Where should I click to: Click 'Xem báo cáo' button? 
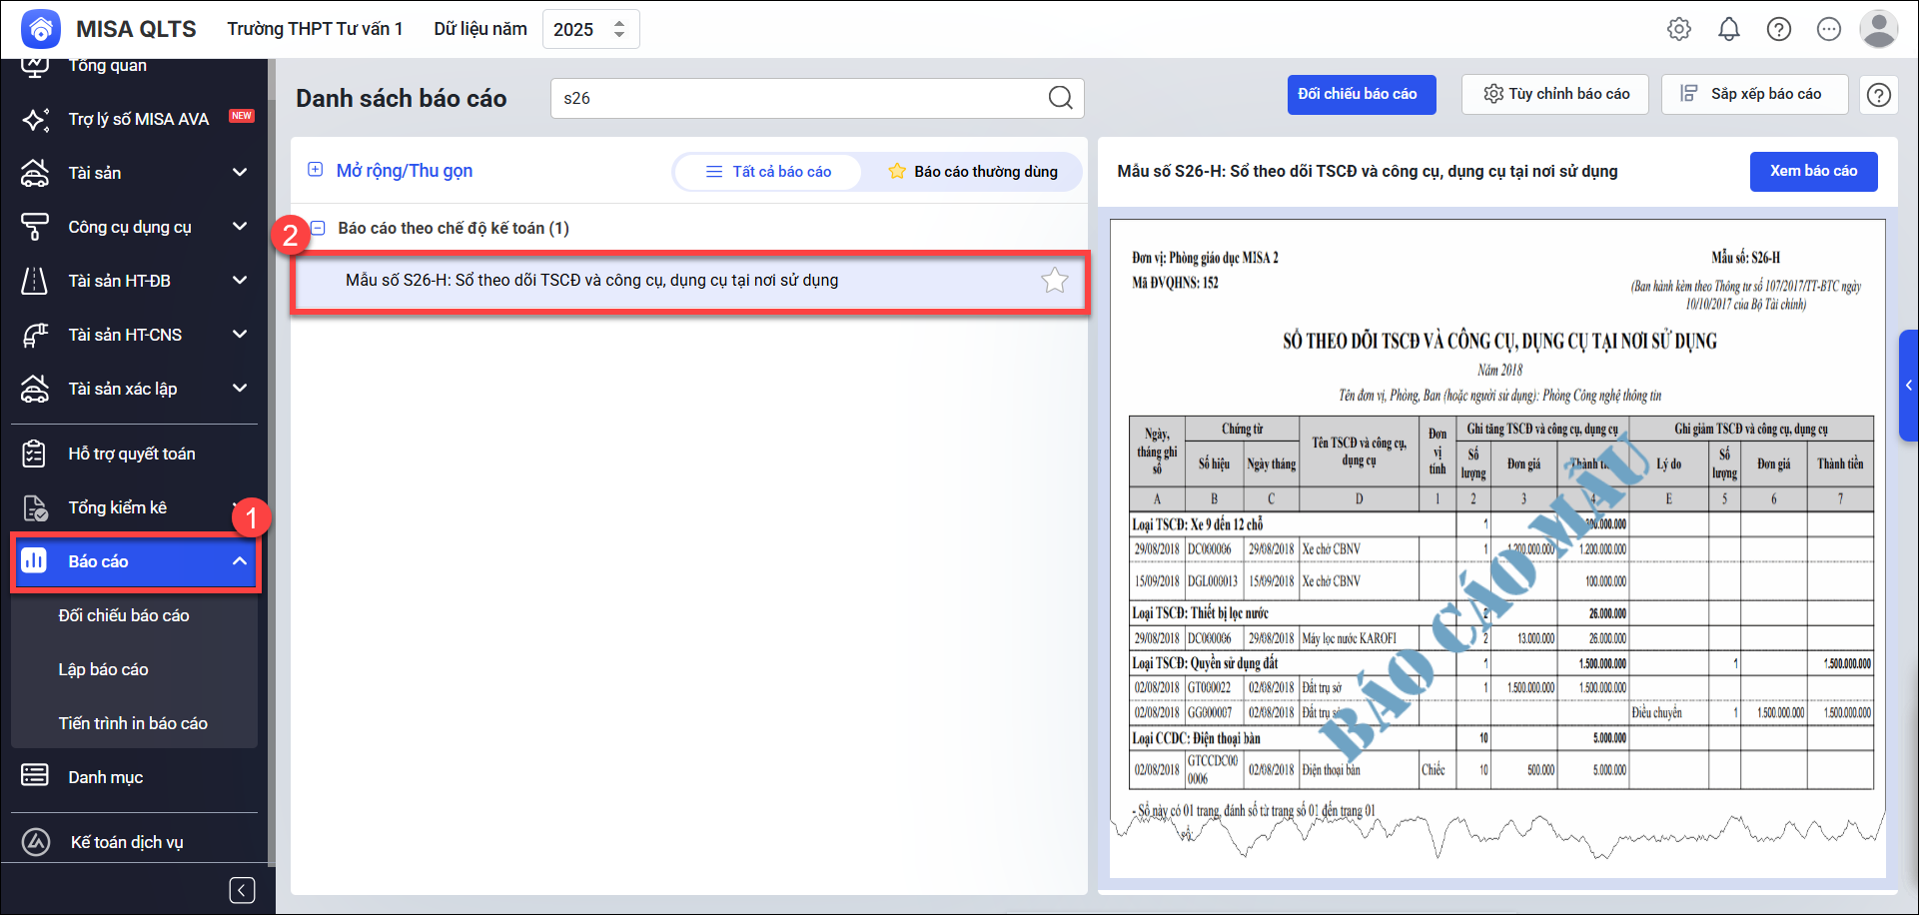click(x=1813, y=171)
